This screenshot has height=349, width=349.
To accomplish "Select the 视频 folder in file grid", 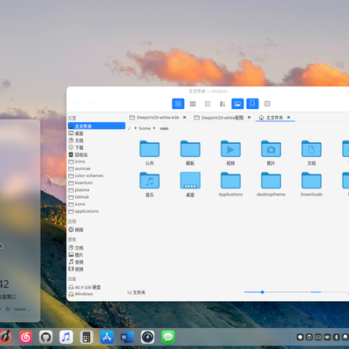I will coord(230,153).
